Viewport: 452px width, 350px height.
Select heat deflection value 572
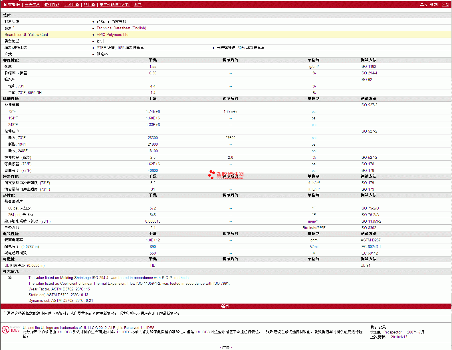pyautogui.click(x=153, y=208)
